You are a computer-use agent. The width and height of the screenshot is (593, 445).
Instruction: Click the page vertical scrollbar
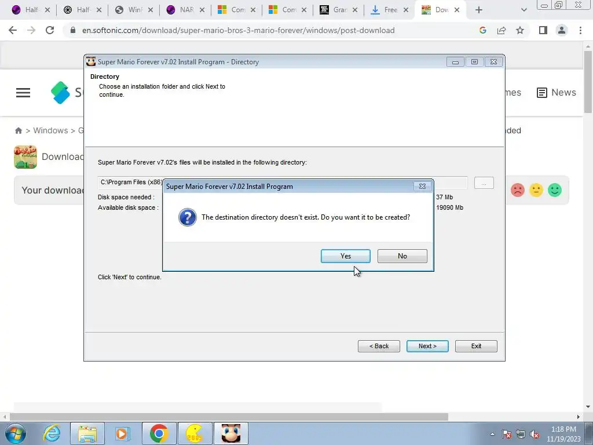click(x=588, y=81)
